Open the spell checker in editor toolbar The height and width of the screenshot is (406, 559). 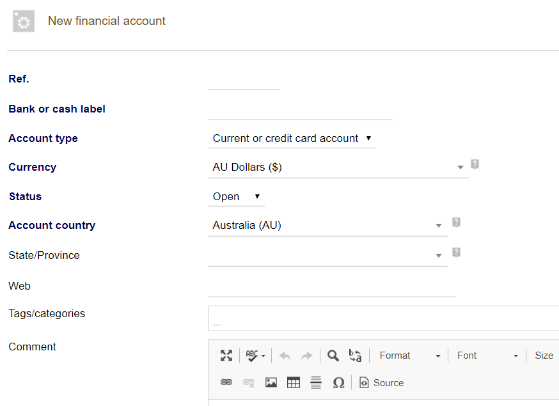pyautogui.click(x=255, y=355)
